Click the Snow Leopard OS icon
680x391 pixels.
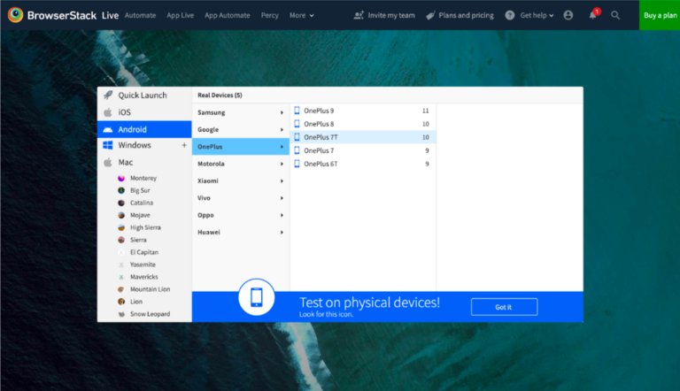[121, 314]
